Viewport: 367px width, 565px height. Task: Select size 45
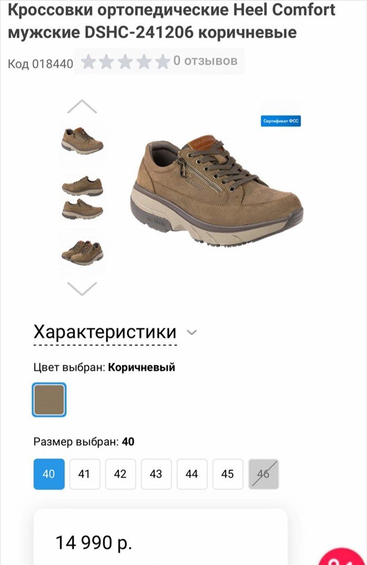point(228,474)
